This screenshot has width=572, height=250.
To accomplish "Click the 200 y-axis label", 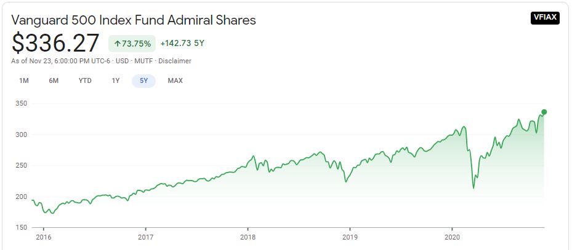I will point(21,197).
